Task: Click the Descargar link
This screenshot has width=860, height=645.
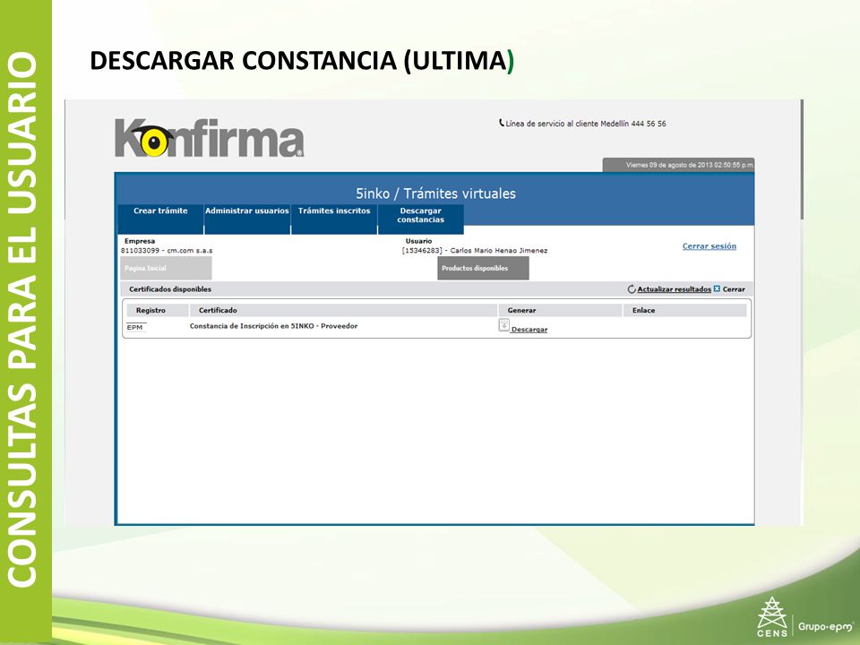Action: click(529, 330)
